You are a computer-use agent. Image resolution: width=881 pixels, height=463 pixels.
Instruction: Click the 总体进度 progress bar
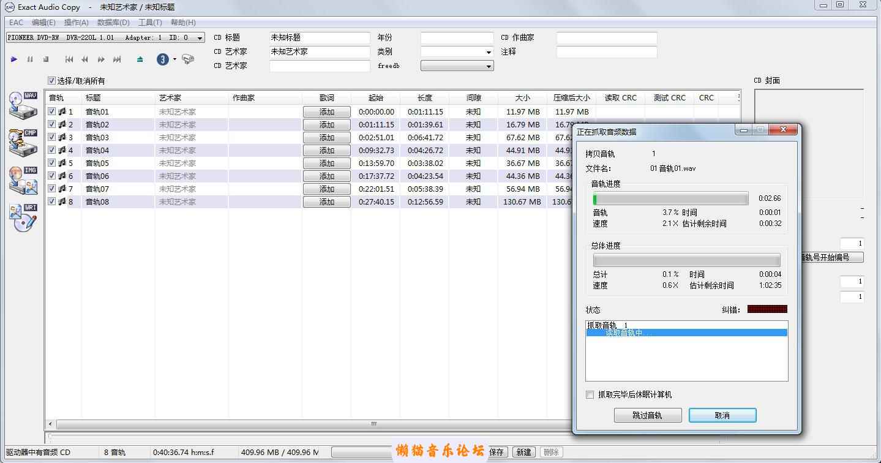tap(686, 260)
